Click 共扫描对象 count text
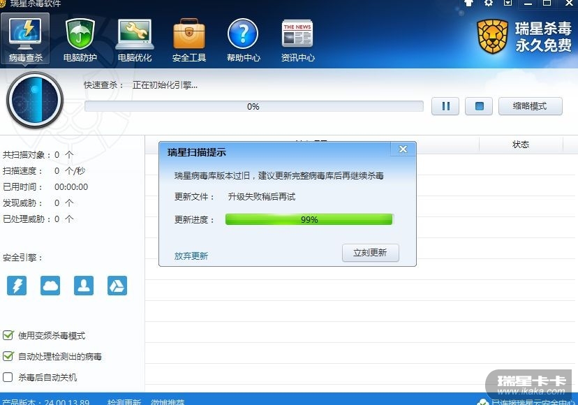This screenshot has height=405, width=578. [38, 154]
